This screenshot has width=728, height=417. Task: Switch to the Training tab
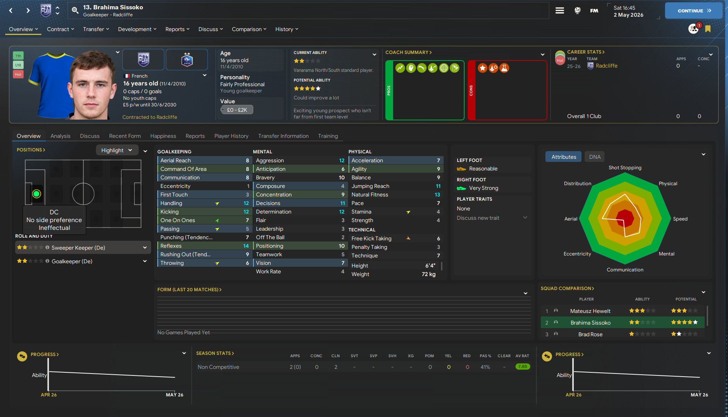pyautogui.click(x=328, y=136)
